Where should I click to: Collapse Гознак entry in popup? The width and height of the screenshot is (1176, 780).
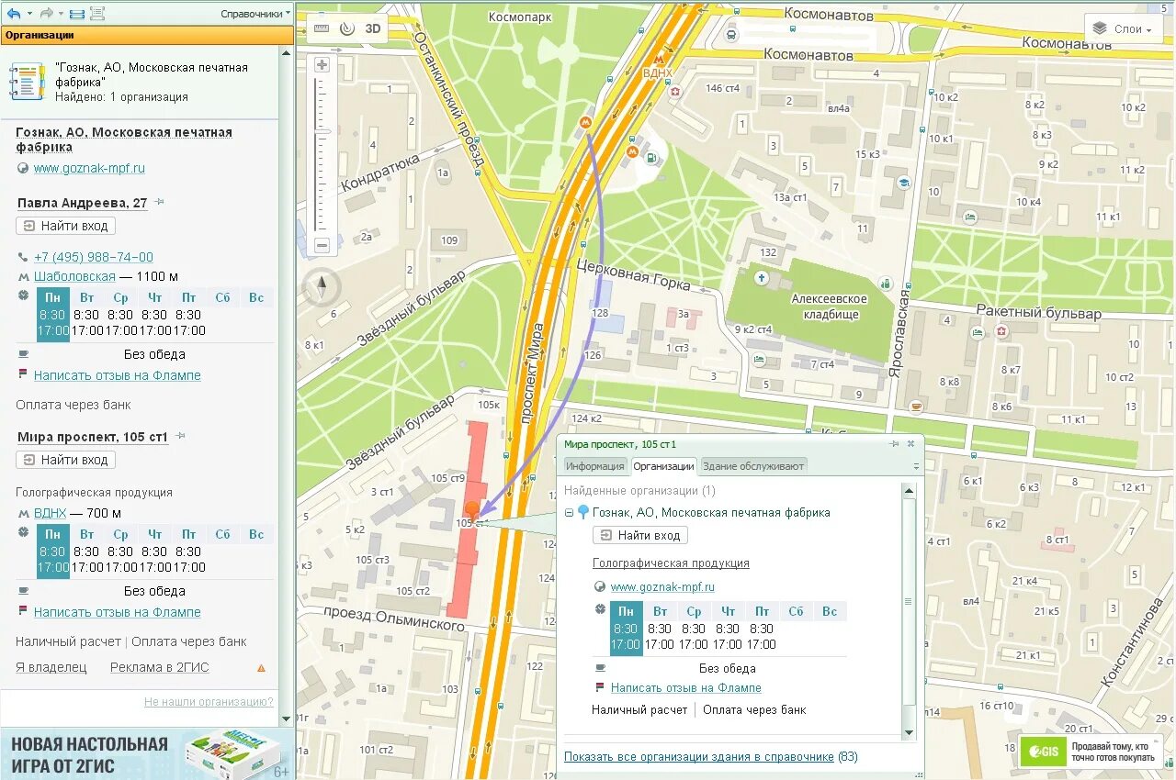[x=570, y=513]
